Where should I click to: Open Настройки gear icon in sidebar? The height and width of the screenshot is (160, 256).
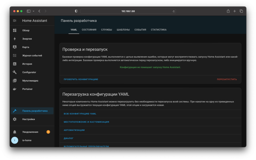tap(14, 119)
